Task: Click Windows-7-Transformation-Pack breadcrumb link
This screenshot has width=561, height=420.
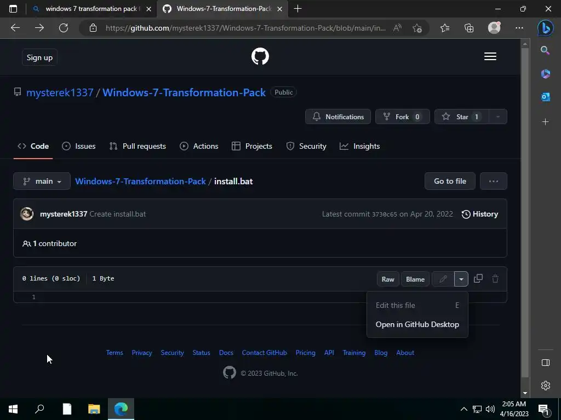Action: 140,182
